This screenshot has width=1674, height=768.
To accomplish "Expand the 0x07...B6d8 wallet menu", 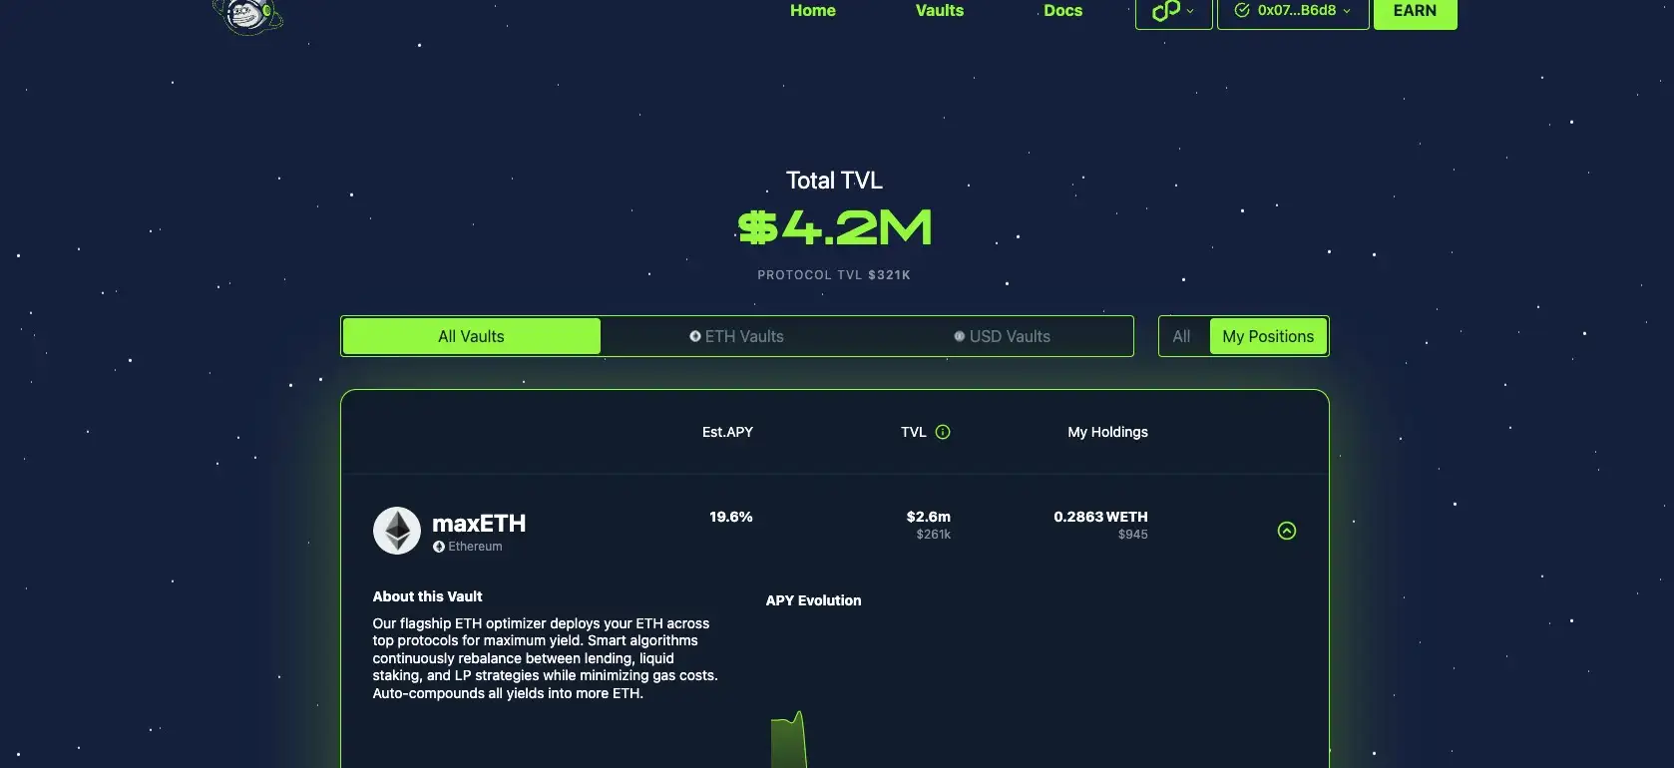I will [x=1293, y=12].
